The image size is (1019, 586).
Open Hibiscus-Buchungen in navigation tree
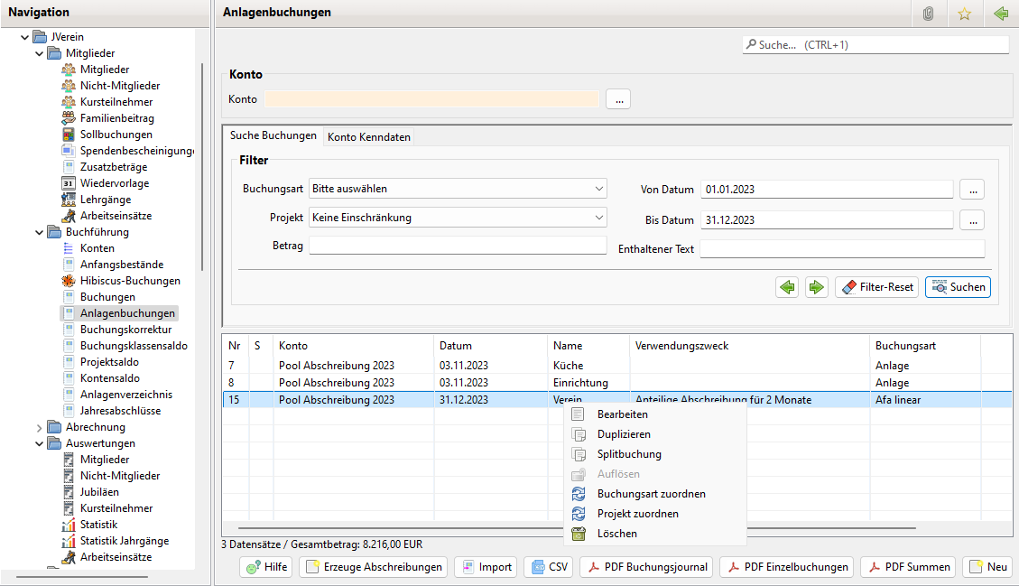(x=129, y=281)
